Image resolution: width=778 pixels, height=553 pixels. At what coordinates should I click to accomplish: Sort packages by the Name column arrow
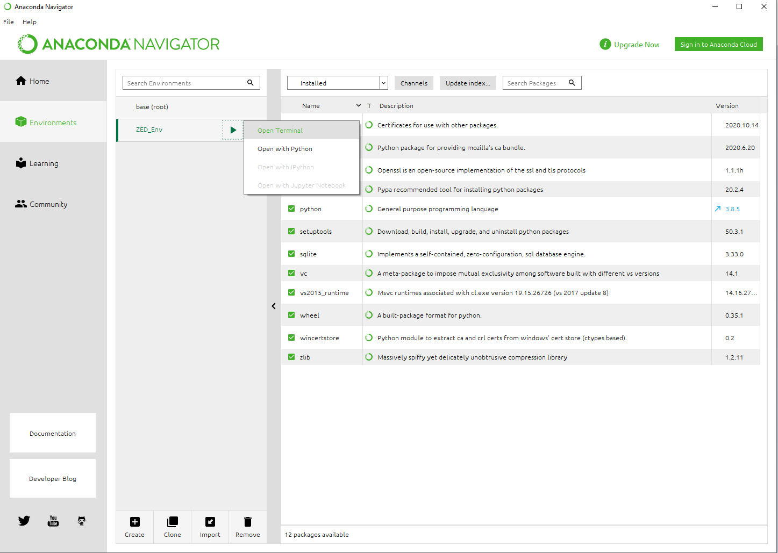(x=359, y=106)
